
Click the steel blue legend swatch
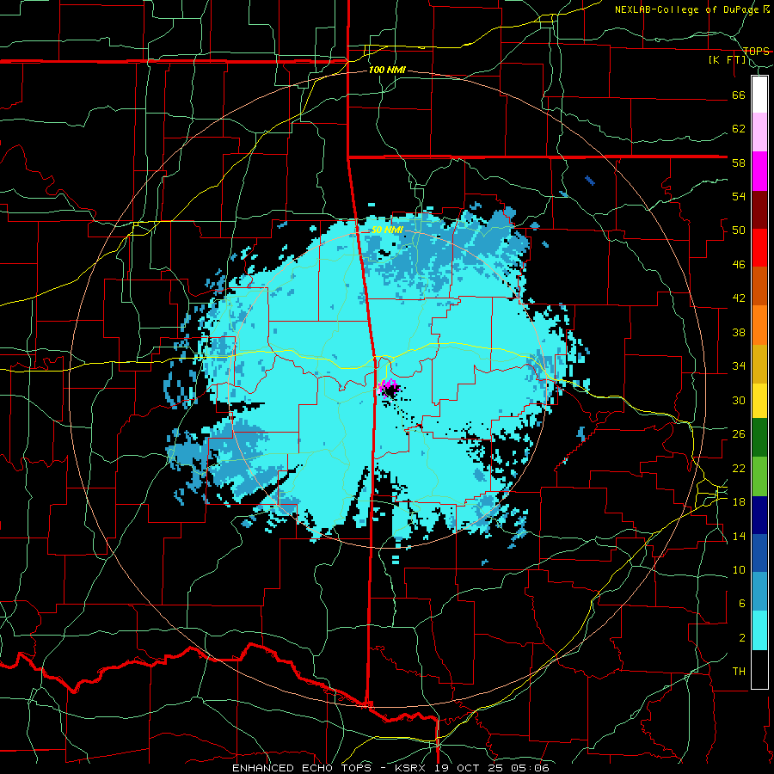click(759, 592)
